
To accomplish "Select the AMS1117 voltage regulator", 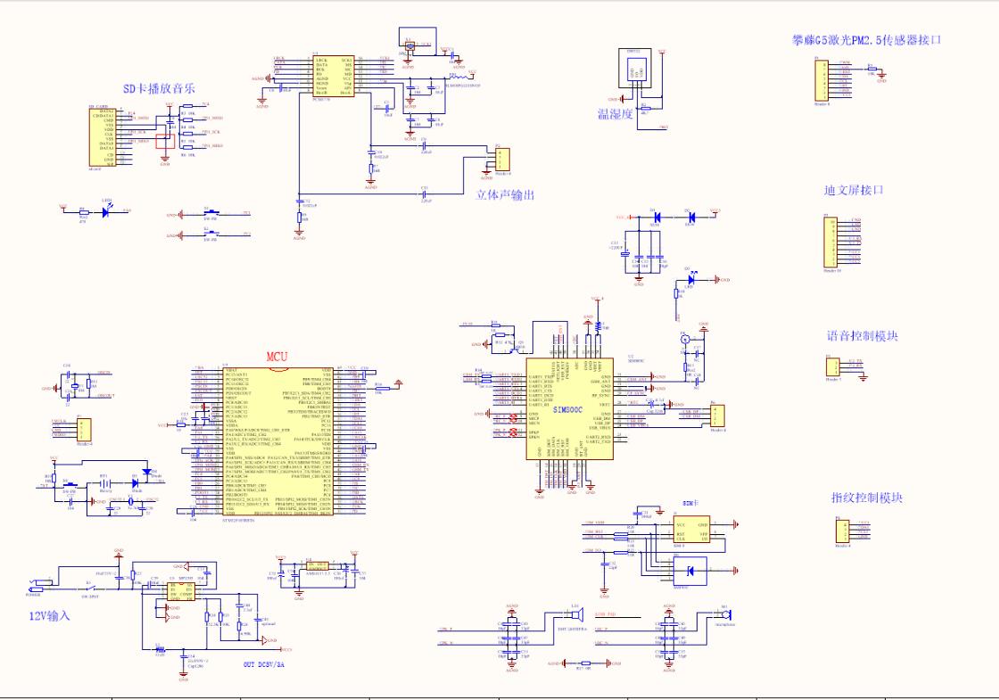I will coord(317,565).
